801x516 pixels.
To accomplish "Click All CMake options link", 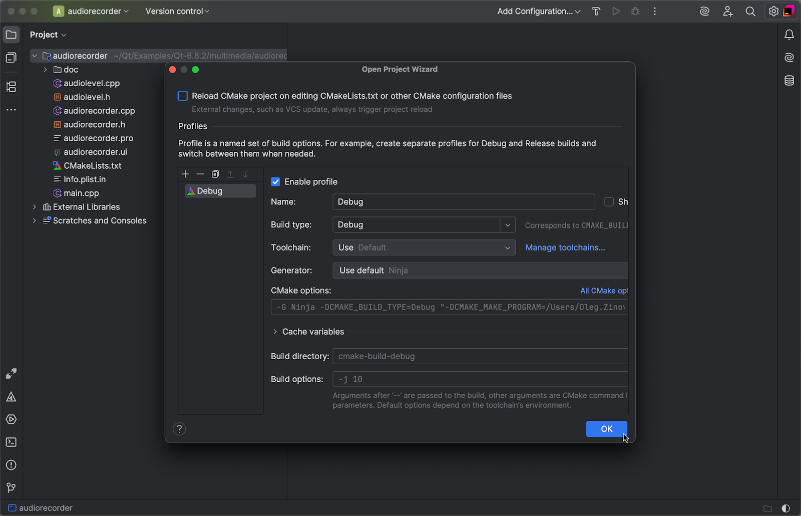I will click(604, 291).
